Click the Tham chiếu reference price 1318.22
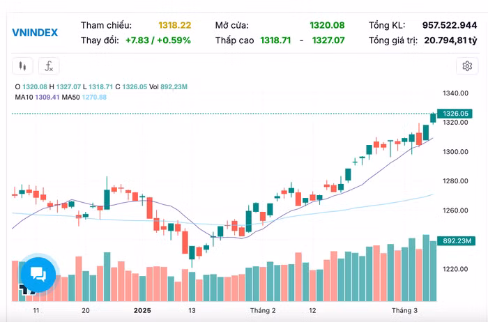This screenshot has width=488, height=322. pyautogui.click(x=174, y=25)
